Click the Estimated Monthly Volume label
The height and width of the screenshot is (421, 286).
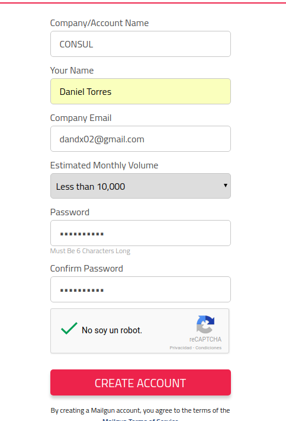(x=104, y=165)
